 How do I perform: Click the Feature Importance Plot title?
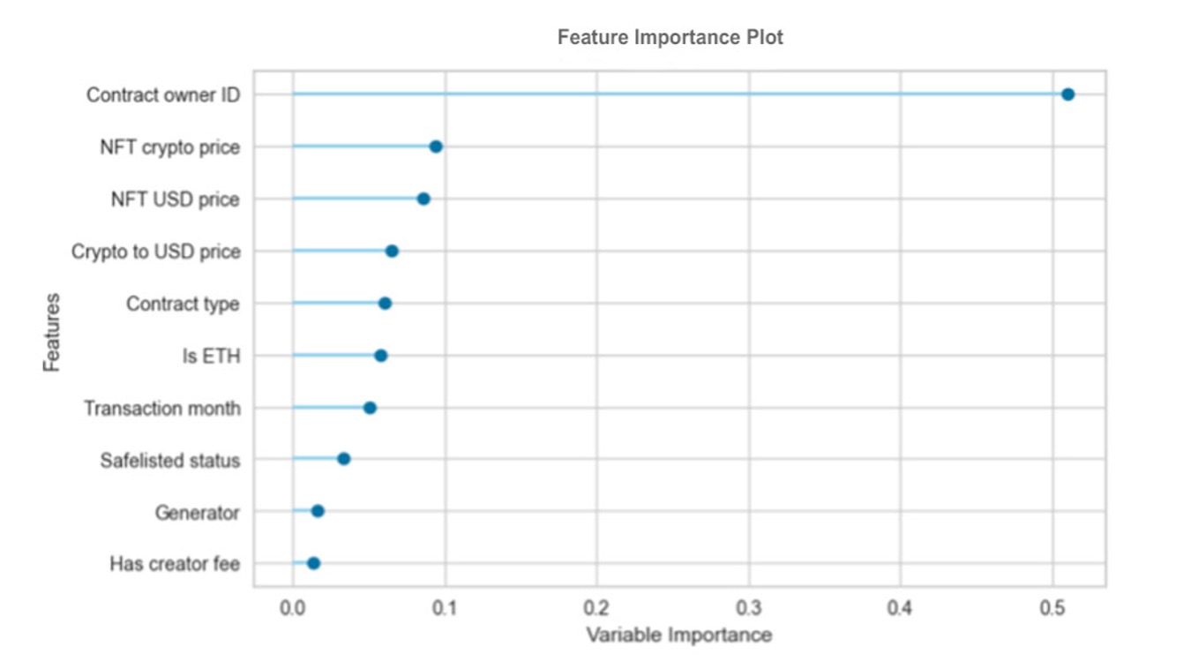pos(670,38)
